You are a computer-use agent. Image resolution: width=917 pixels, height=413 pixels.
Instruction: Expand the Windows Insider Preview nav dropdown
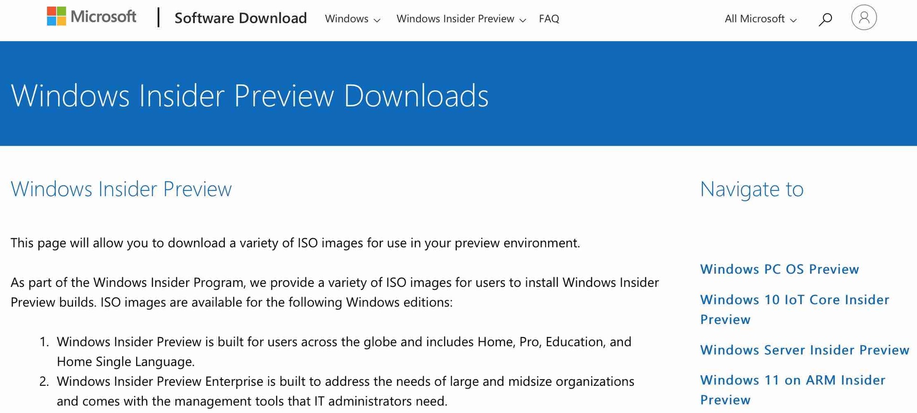pyautogui.click(x=460, y=19)
